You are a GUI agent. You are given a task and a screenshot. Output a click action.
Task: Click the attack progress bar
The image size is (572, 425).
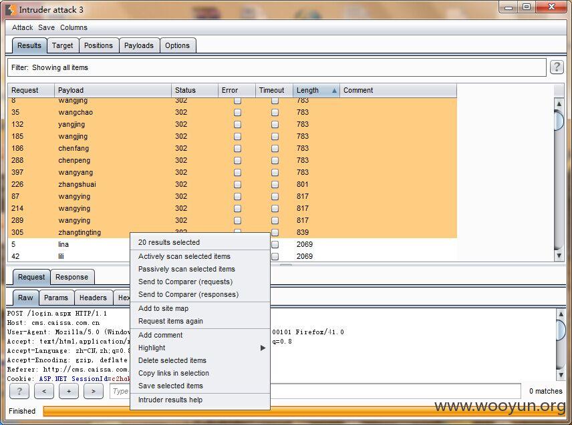(x=304, y=411)
